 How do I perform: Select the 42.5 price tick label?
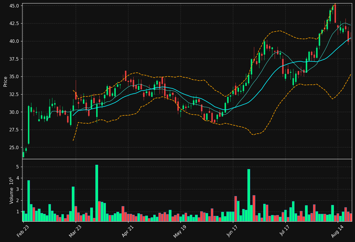tap(14, 24)
